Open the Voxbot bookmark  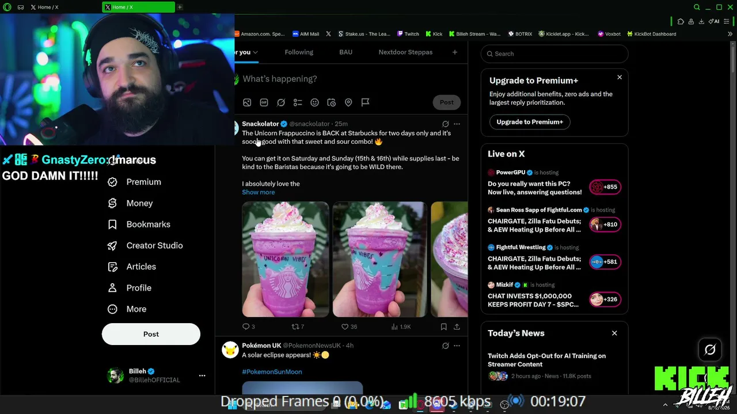point(609,34)
